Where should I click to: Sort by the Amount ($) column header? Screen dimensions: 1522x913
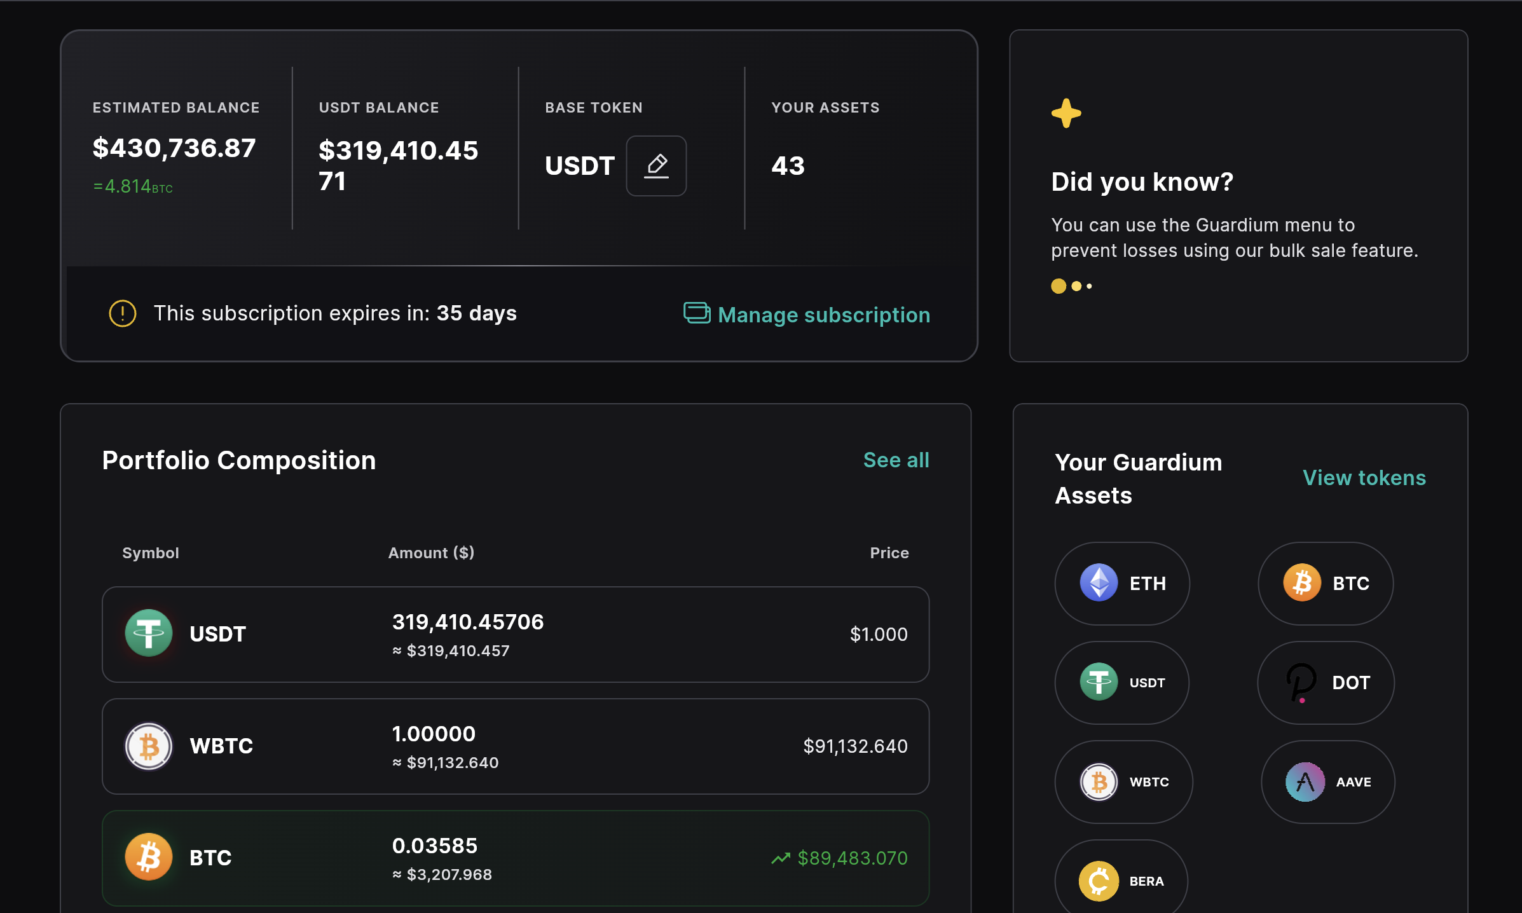click(x=431, y=553)
